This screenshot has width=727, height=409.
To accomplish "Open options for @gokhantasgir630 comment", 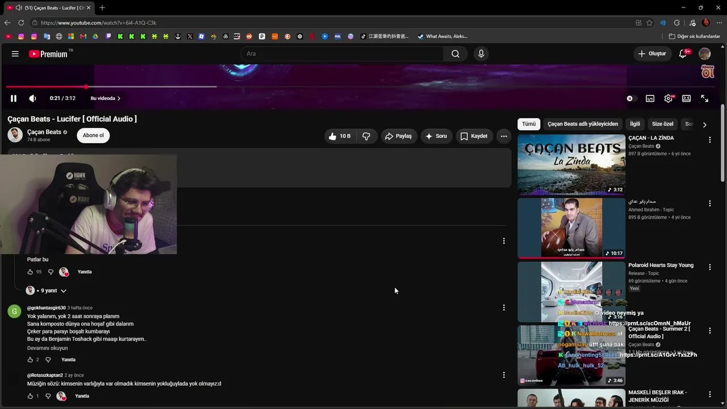I will 504,307.
